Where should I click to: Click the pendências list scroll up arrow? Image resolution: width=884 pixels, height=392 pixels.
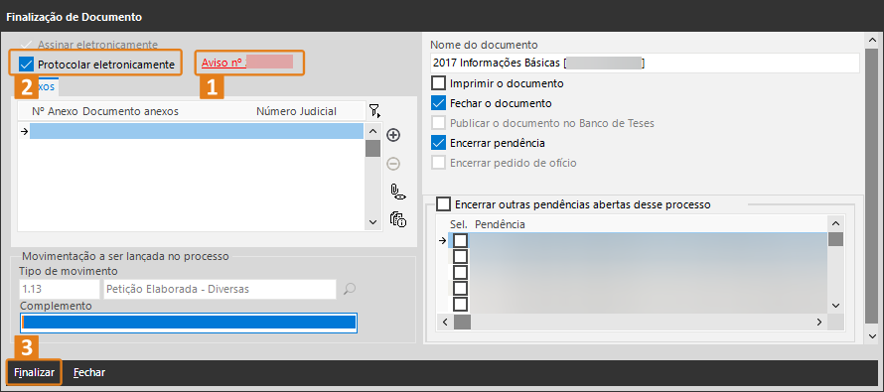(835, 224)
